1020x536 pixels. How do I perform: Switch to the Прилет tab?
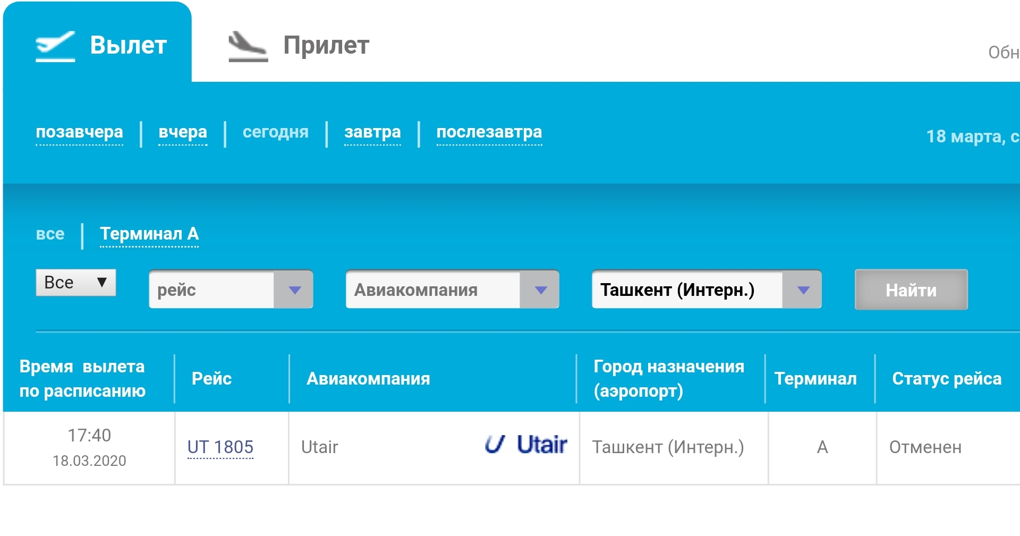coord(326,45)
